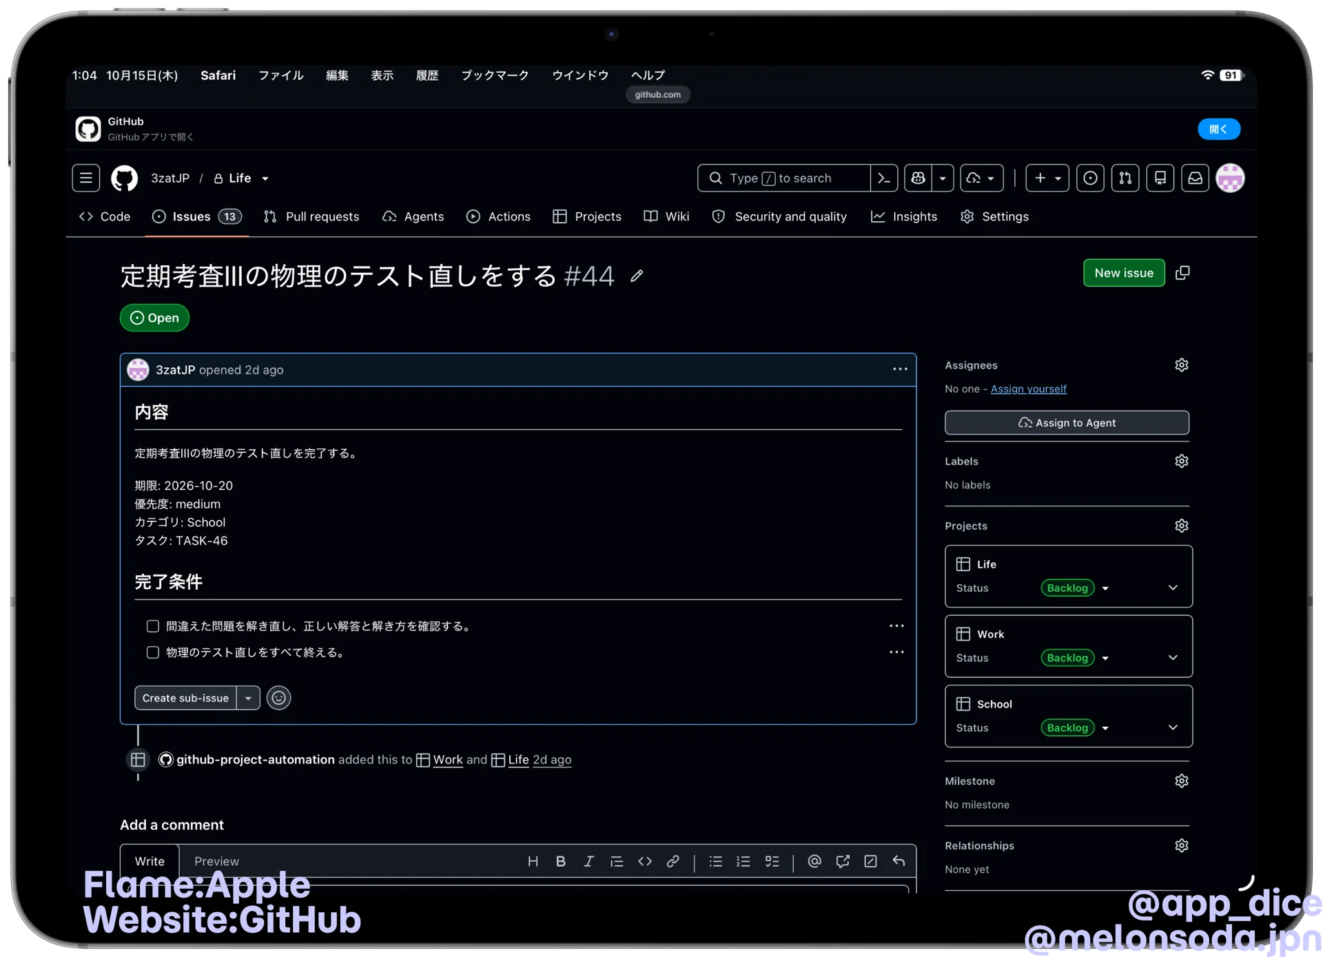Click the GitHub Octocat home logo
Screen dimensions: 1323x959
tap(125, 178)
